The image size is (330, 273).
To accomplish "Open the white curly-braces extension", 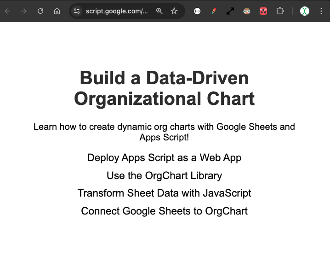I will click(197, 11).
